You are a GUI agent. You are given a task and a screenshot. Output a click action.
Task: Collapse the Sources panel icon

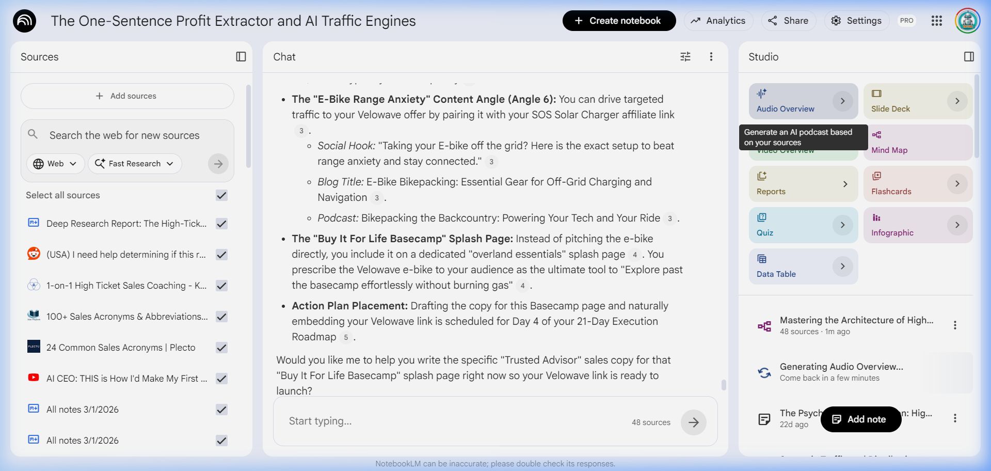point(241,57)
